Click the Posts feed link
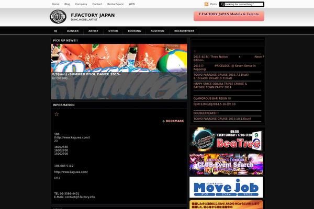The image size is (314, 209). tap(214, 4)
